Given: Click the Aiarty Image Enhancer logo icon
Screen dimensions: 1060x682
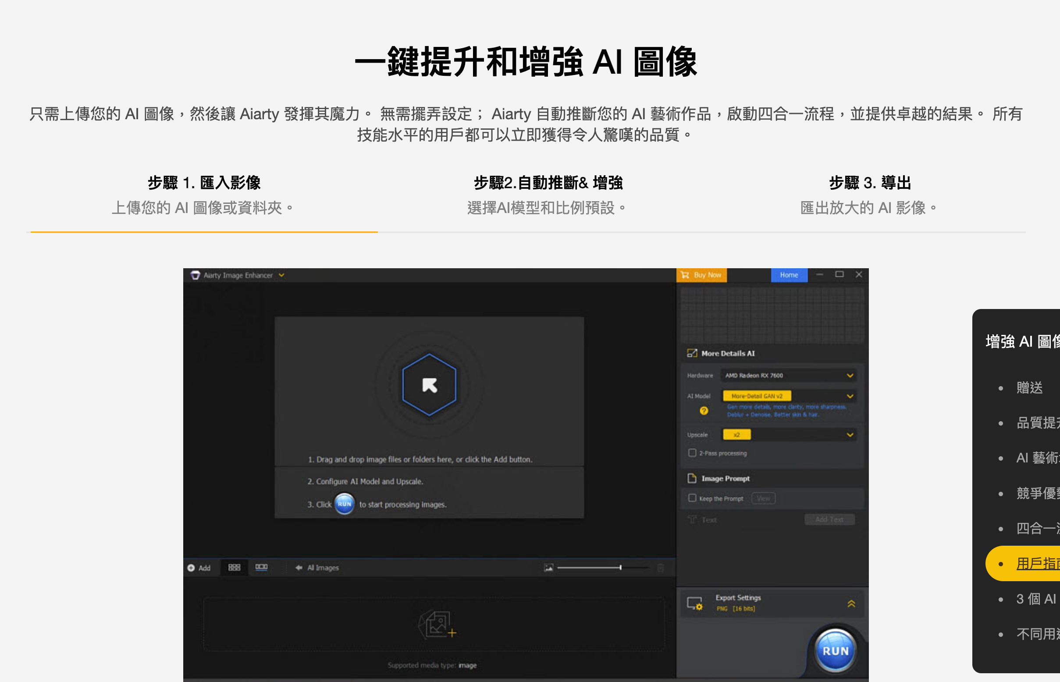Looking at the screenshot, I should (195, 275).
